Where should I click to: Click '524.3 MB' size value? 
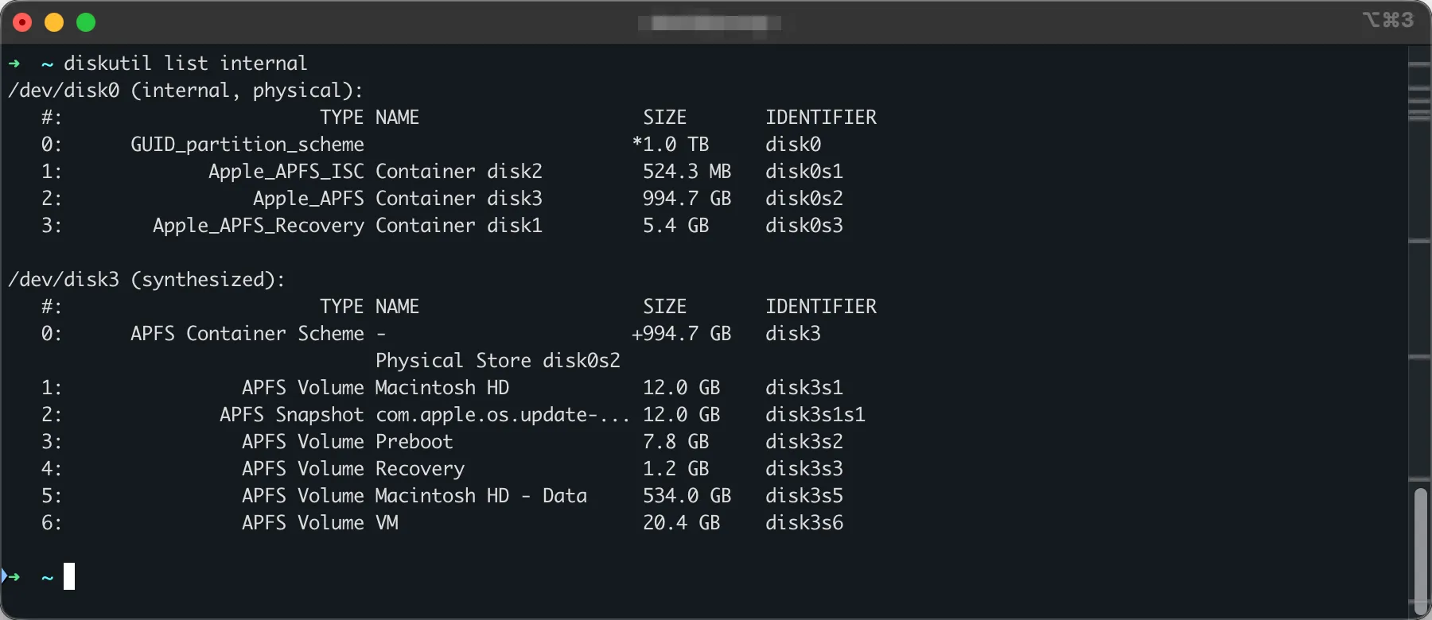point(687,172)
